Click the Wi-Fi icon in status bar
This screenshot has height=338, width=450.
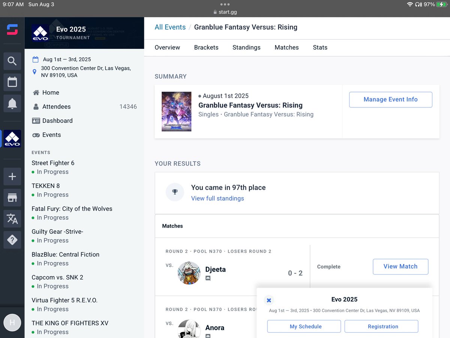409,5
